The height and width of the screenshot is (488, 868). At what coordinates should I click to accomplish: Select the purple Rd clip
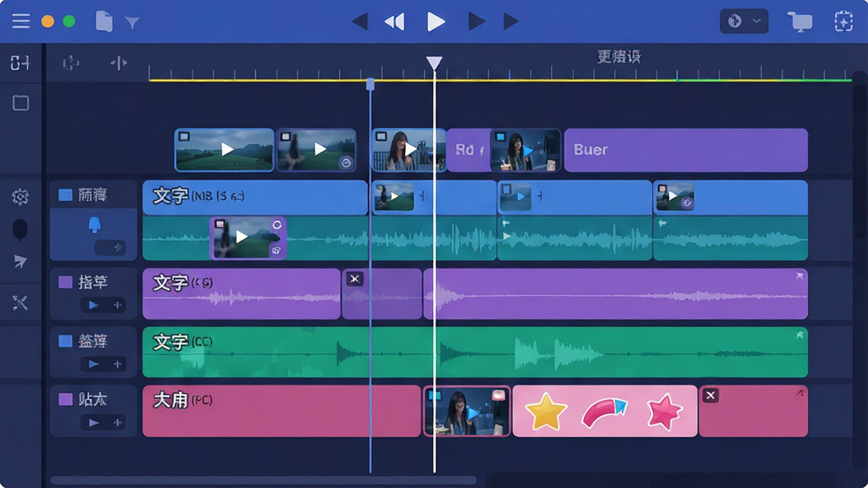[x=468, y=150]
